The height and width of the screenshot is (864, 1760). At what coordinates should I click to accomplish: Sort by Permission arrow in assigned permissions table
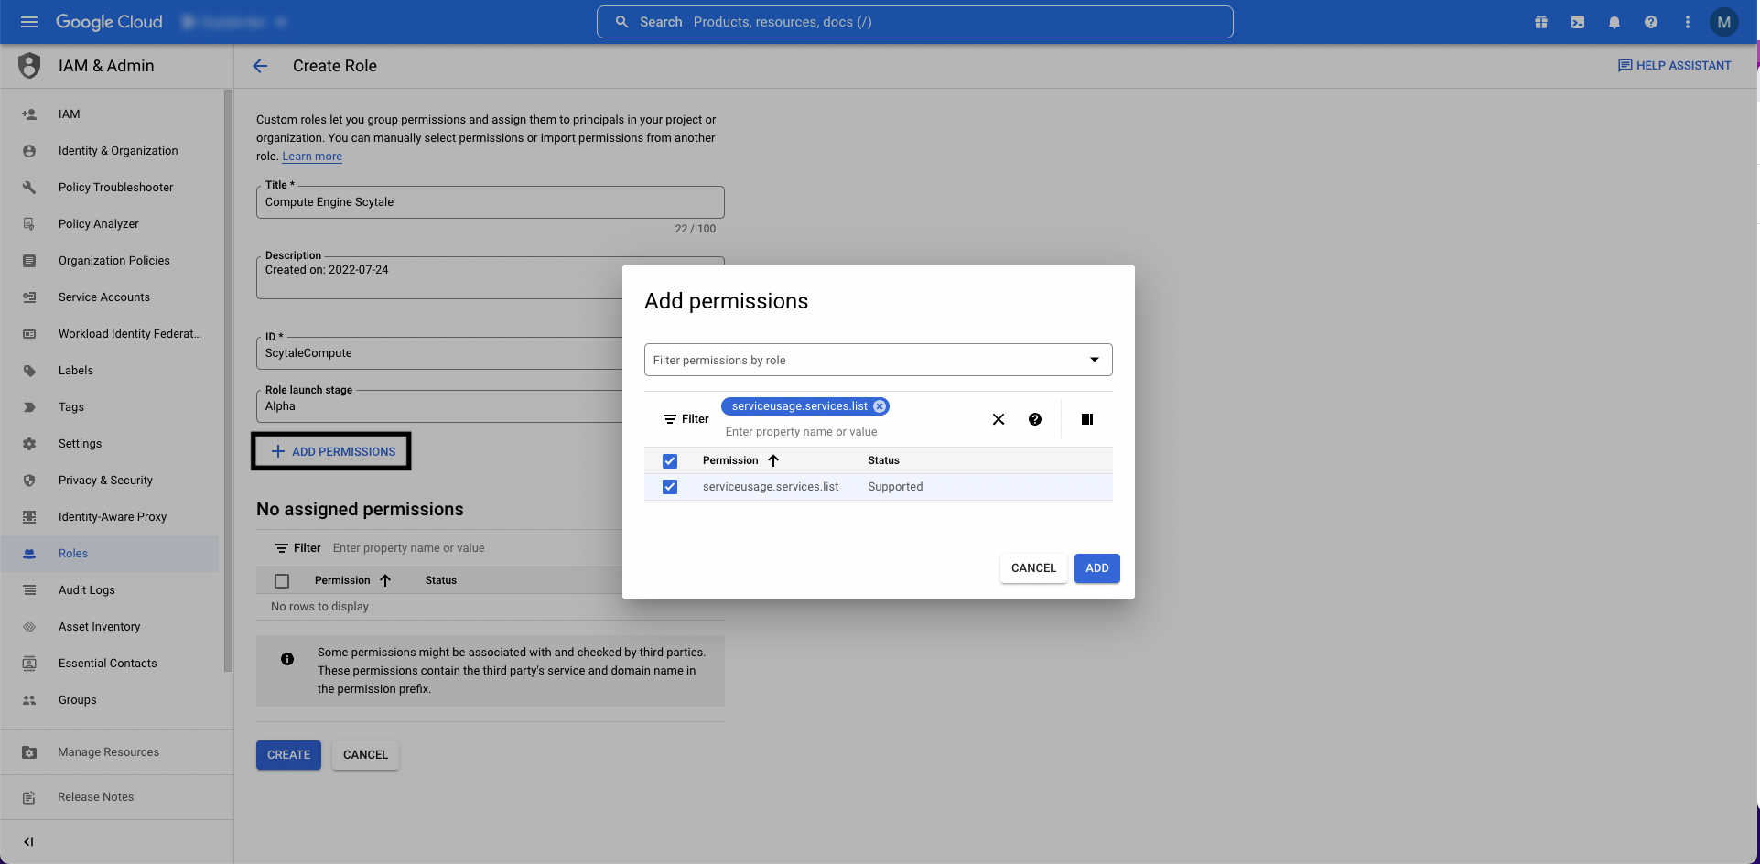click(x=385, y=580)
